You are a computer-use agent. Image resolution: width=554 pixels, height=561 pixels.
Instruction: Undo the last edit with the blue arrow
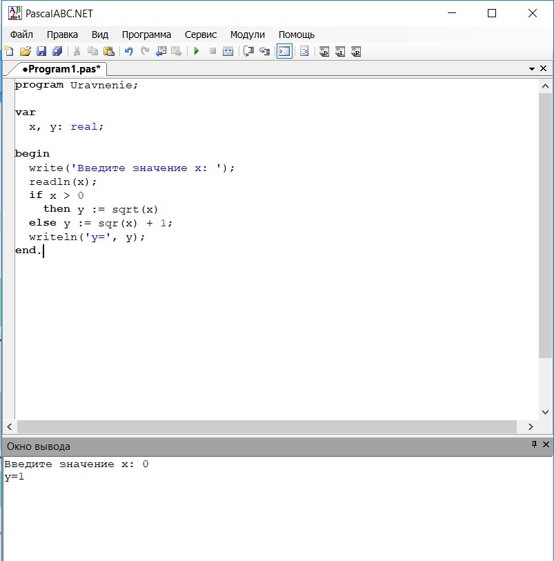point(129,51)
